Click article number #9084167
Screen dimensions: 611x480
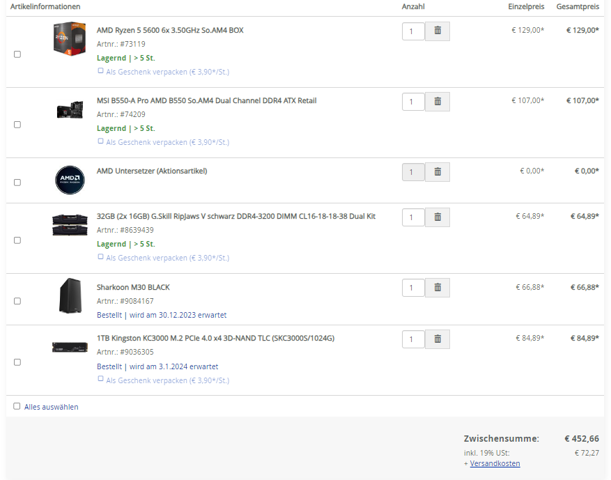pyautogui.click(x=137, y=301)
